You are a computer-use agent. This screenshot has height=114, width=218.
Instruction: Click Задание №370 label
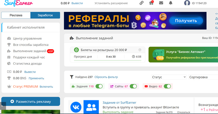click(164, 112)
